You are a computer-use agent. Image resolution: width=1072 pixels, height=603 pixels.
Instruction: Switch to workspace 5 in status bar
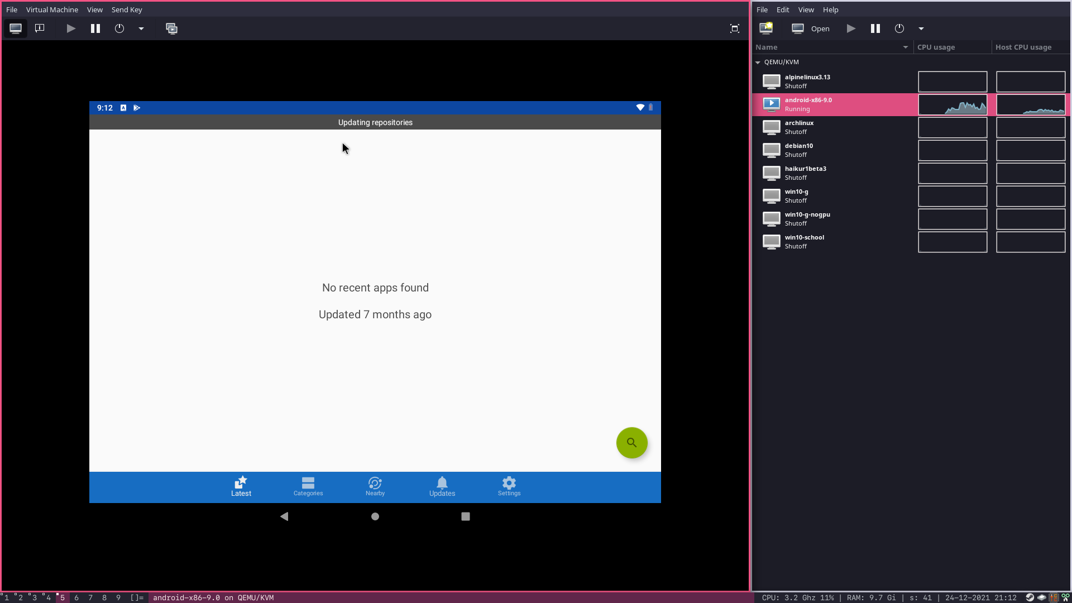click(x=62, y=597)
